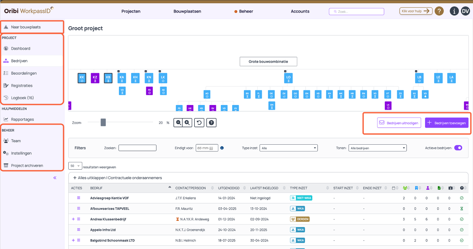The image size is (473, 249).
Task: Click the info icon next to Eindigt voor
Action: pos(222,148)
